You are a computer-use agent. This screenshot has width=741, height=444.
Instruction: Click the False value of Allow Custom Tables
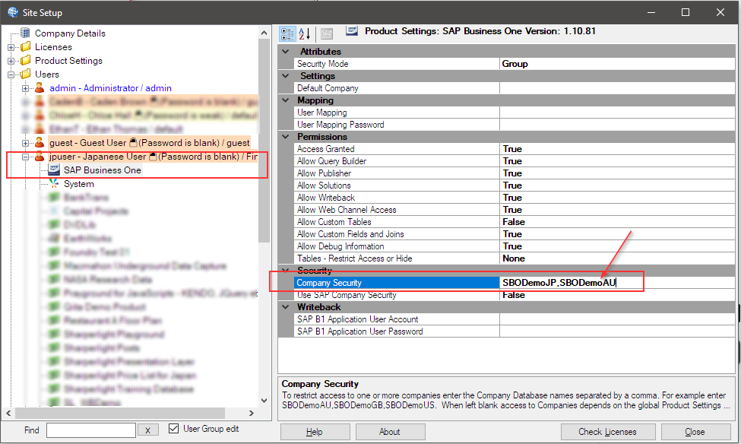514,222
